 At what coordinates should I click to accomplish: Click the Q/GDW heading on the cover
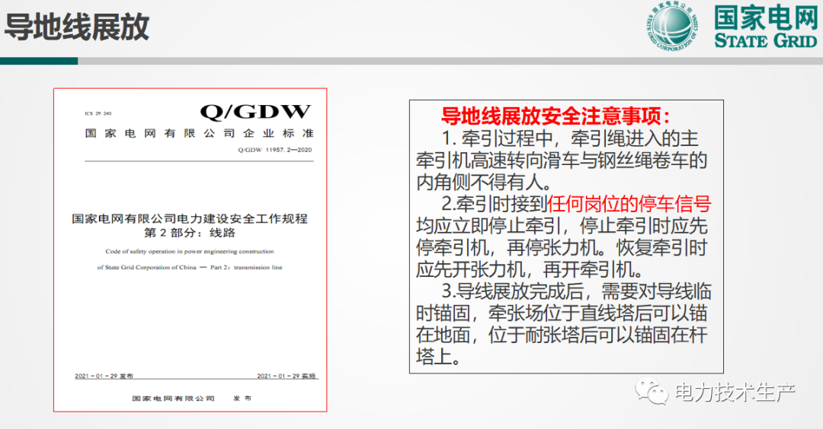(255, 112)
